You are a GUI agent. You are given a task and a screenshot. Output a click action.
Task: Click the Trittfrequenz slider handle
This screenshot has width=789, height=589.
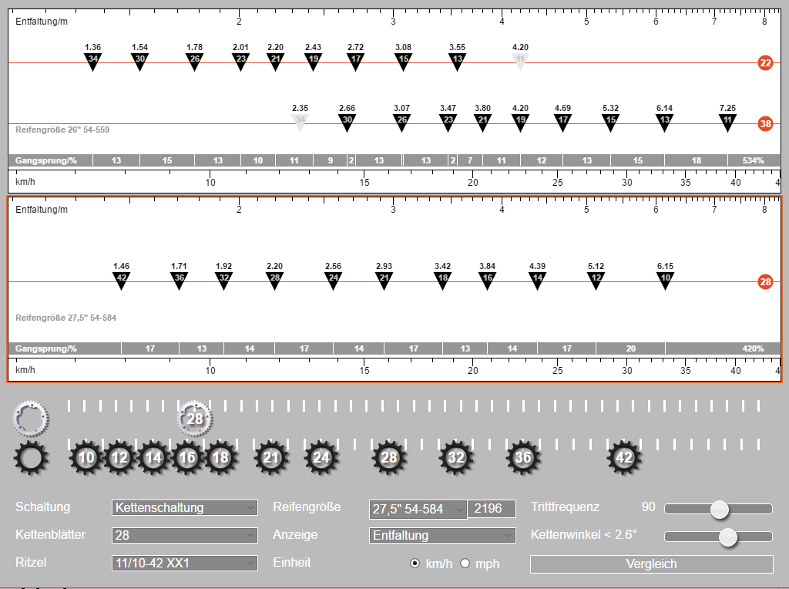(x=720, y=509)
